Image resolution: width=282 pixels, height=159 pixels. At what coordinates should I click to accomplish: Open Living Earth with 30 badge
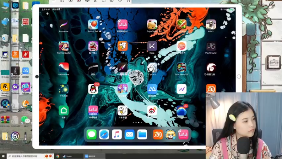pos(181,111)
